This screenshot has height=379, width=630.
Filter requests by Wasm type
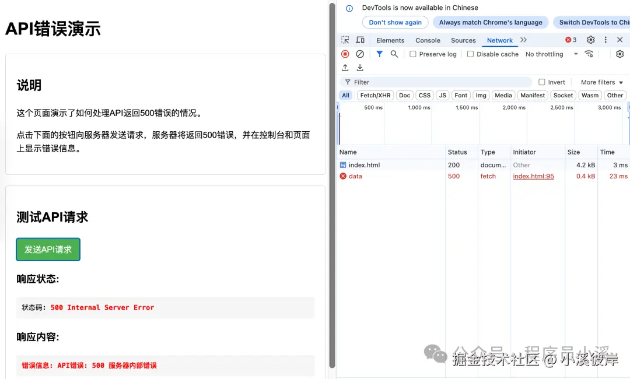coord(590,96)
